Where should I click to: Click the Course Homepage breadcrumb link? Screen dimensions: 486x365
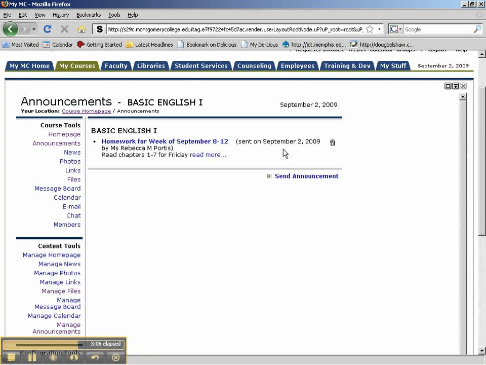86,111
